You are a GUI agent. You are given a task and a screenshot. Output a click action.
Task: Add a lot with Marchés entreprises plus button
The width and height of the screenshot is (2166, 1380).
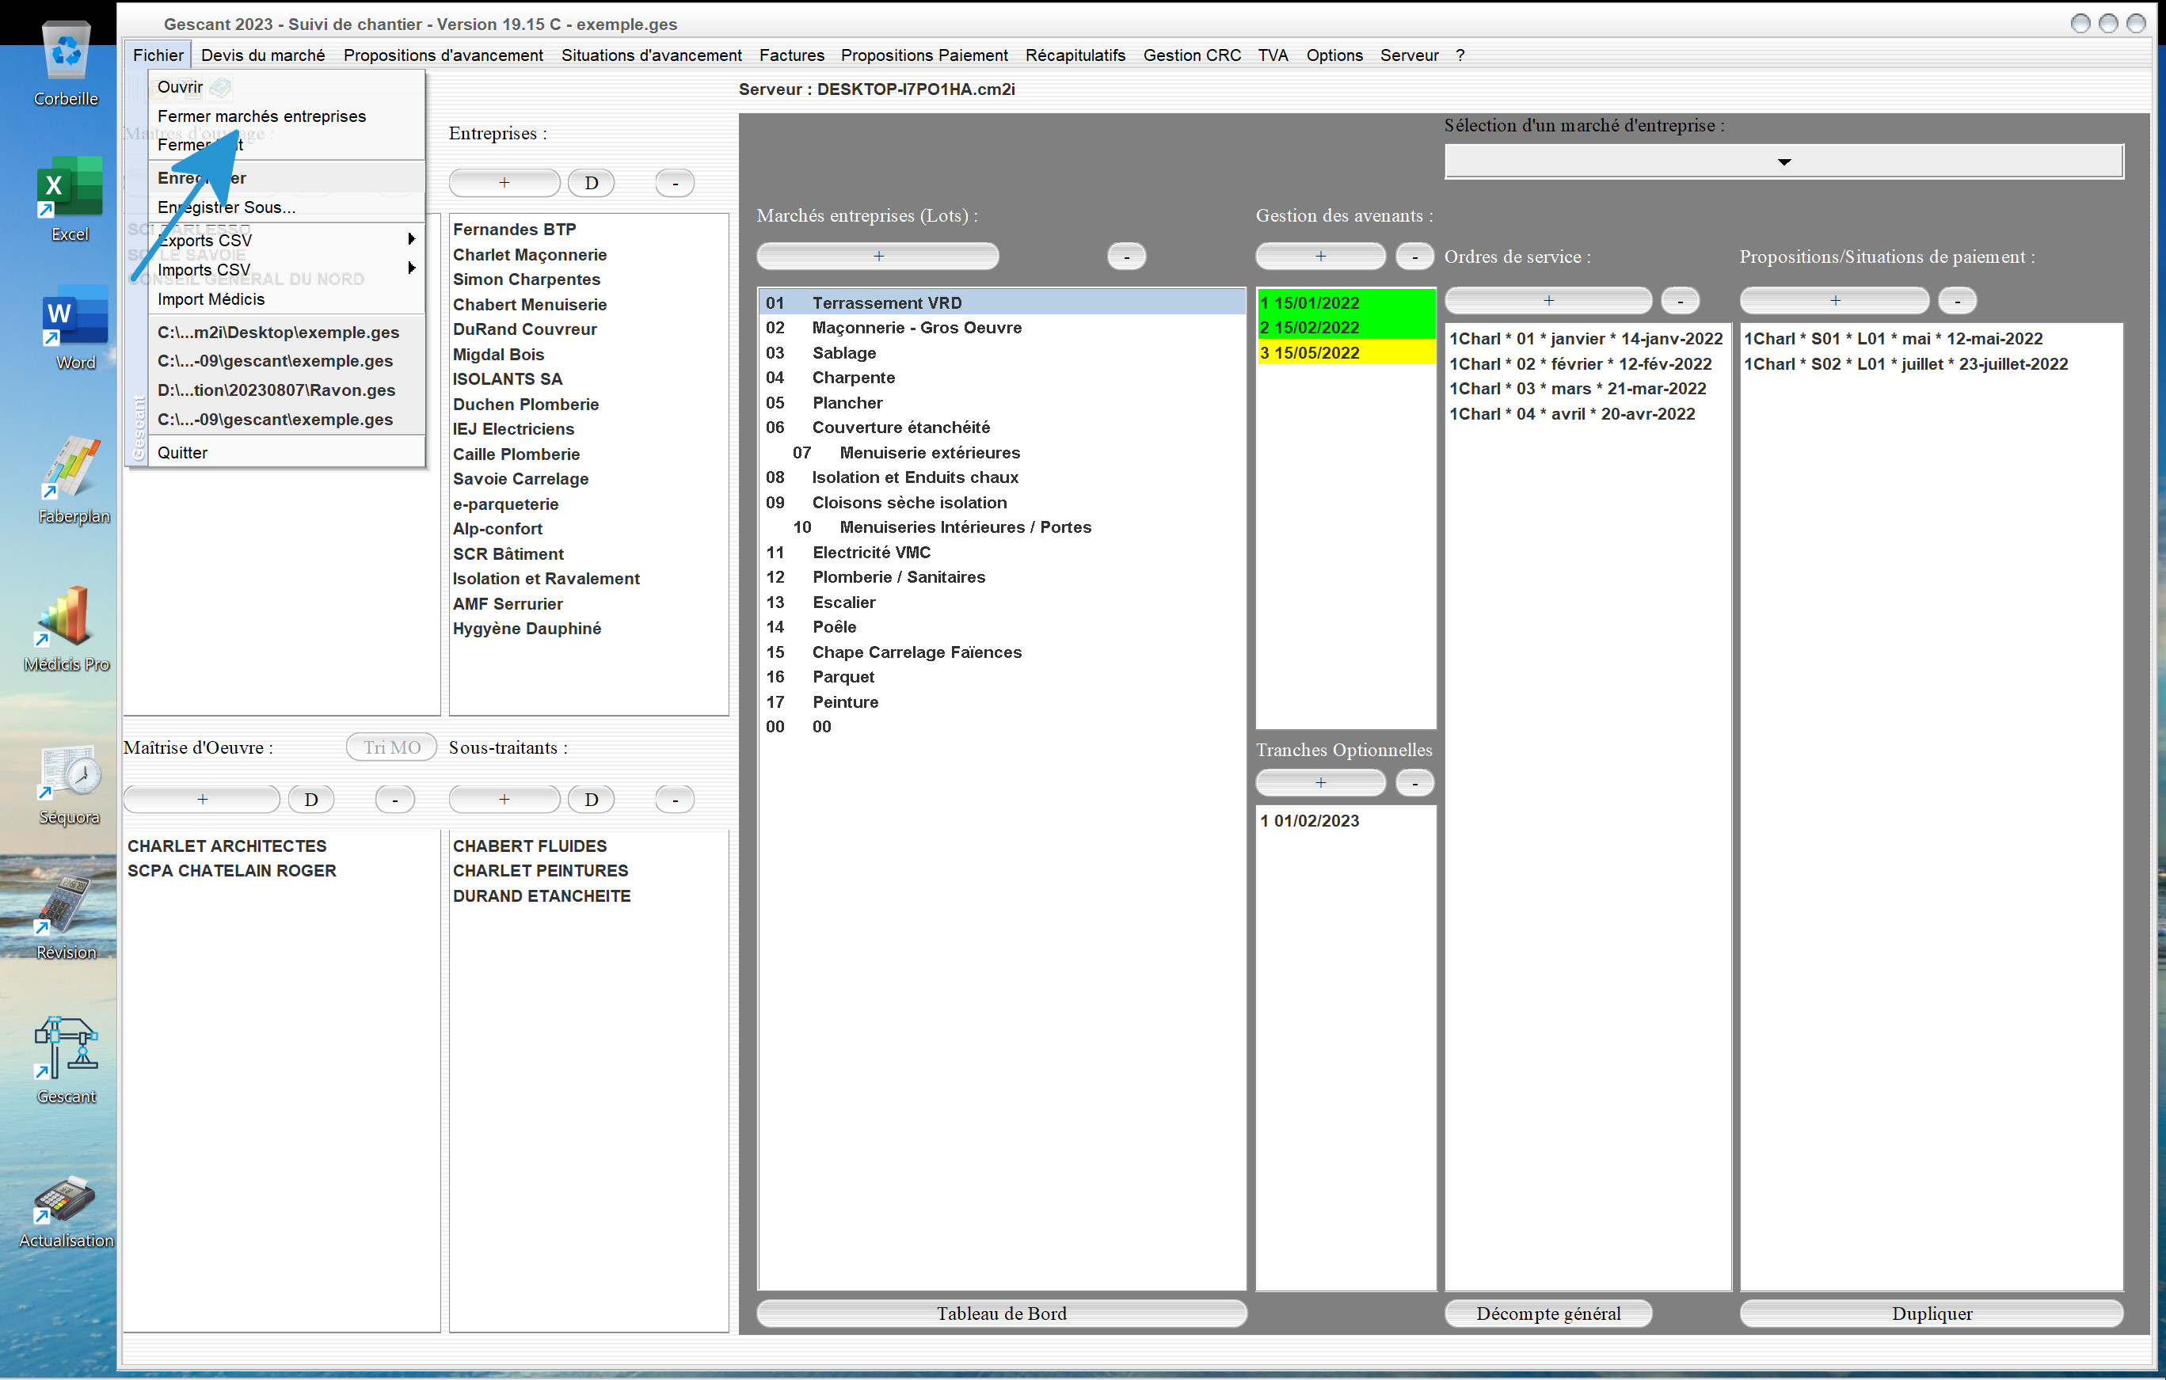pos(878,257)
